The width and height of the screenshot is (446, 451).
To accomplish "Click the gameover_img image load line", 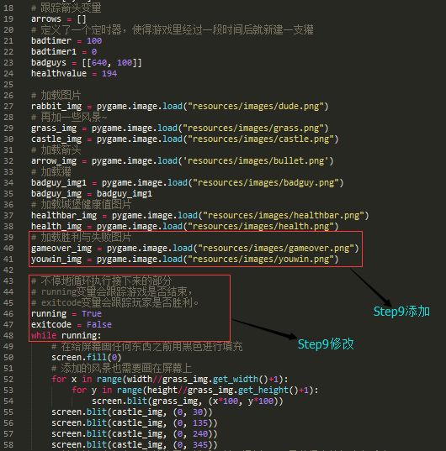I will tap(194, 249).
